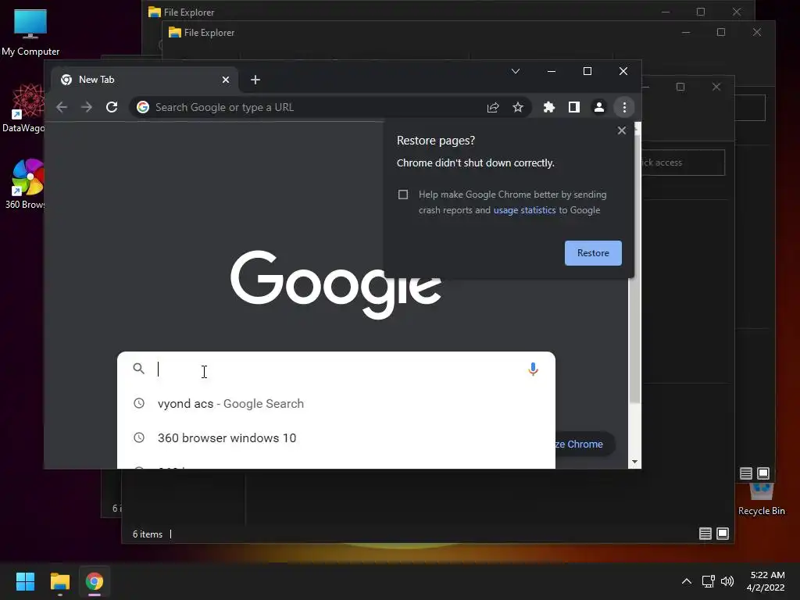Screen dimensions: 800x600
Task: Reload the page in Chrome
Action: 112,107
